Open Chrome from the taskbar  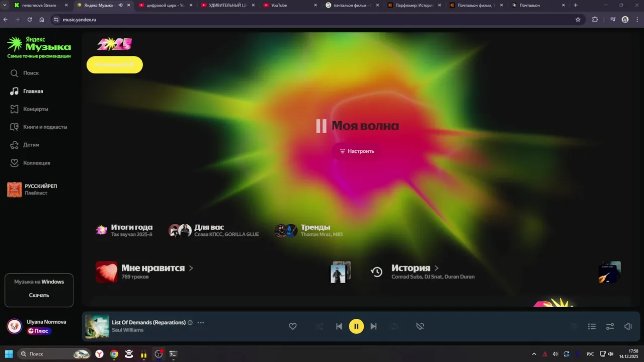[114, 354]
